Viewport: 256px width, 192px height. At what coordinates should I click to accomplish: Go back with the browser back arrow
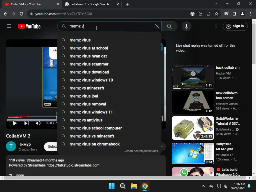tap(5, 14)
